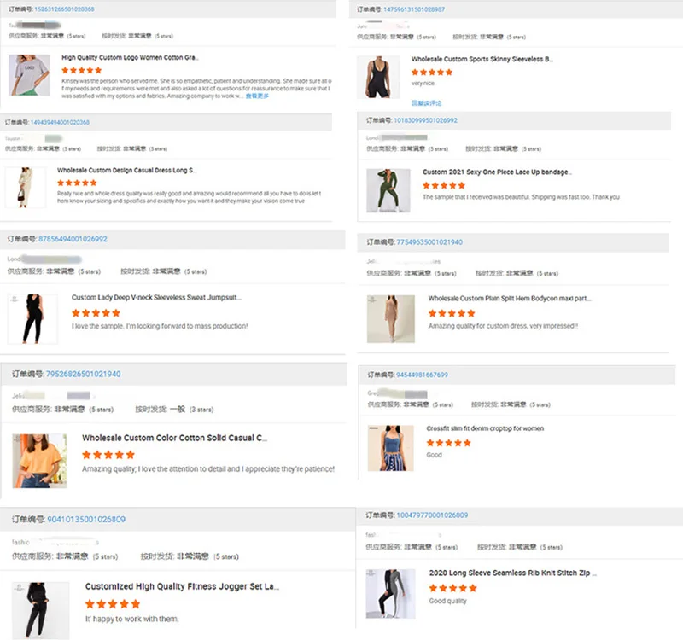
Task: Open order number 79526826501021940
Action: (83, 374)
